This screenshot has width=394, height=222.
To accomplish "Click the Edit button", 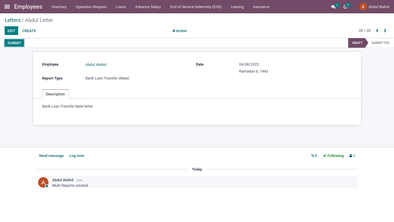I will click(x=11, y=31).
